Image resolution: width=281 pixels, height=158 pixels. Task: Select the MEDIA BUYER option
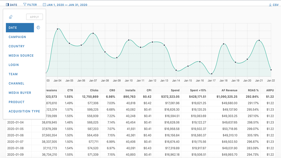click(20, 93)
